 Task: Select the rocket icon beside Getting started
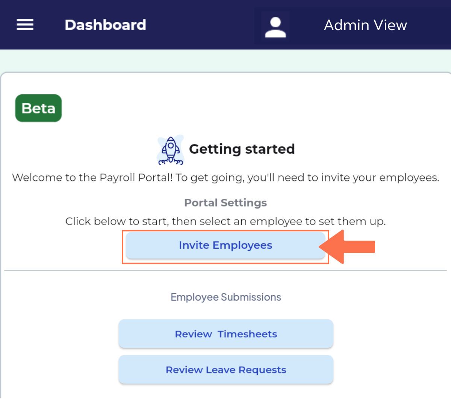pyautogui.click(x=171, y=150)
